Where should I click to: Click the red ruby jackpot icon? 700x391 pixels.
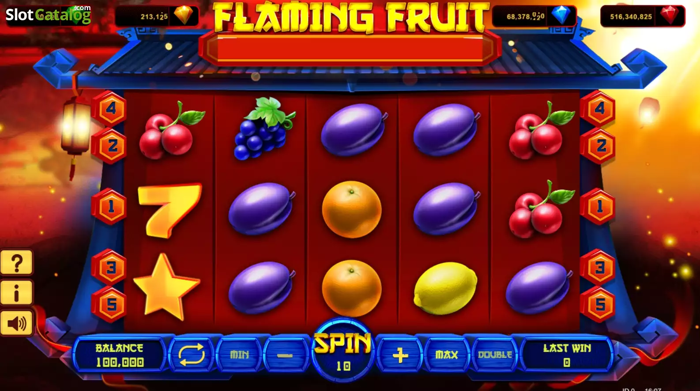(670, 15)
